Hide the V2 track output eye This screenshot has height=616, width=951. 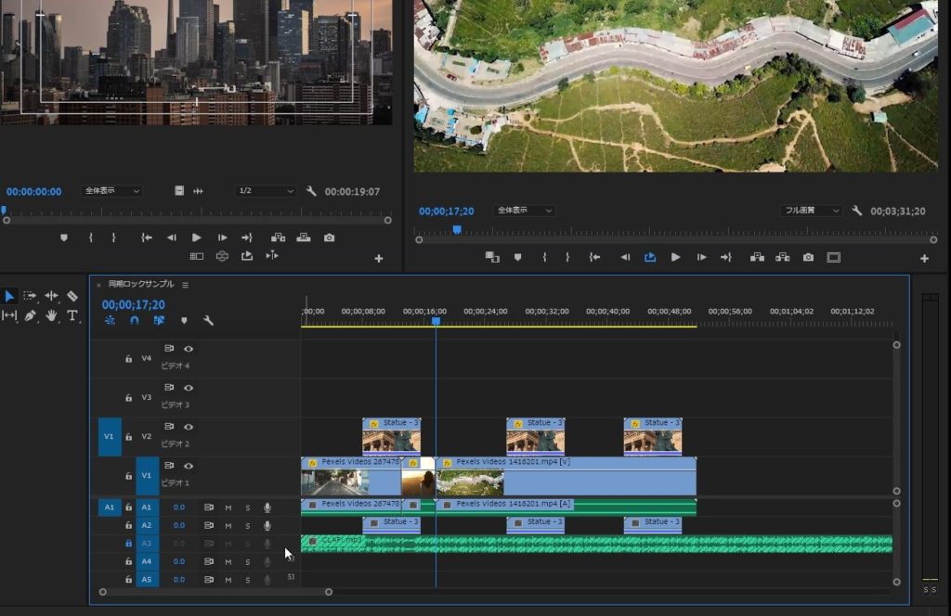point(189,427)
